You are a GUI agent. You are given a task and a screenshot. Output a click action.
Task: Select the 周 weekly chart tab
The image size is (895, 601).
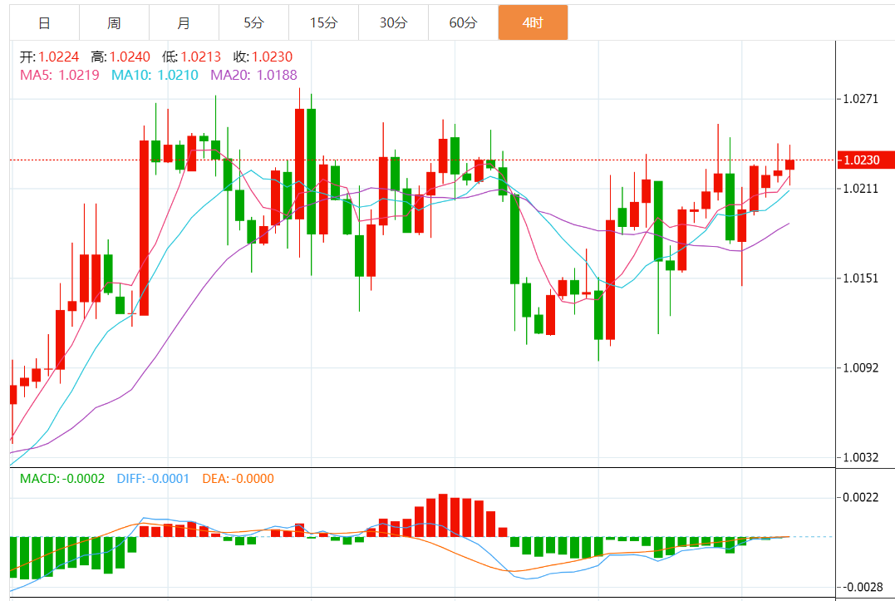point(114,22)
